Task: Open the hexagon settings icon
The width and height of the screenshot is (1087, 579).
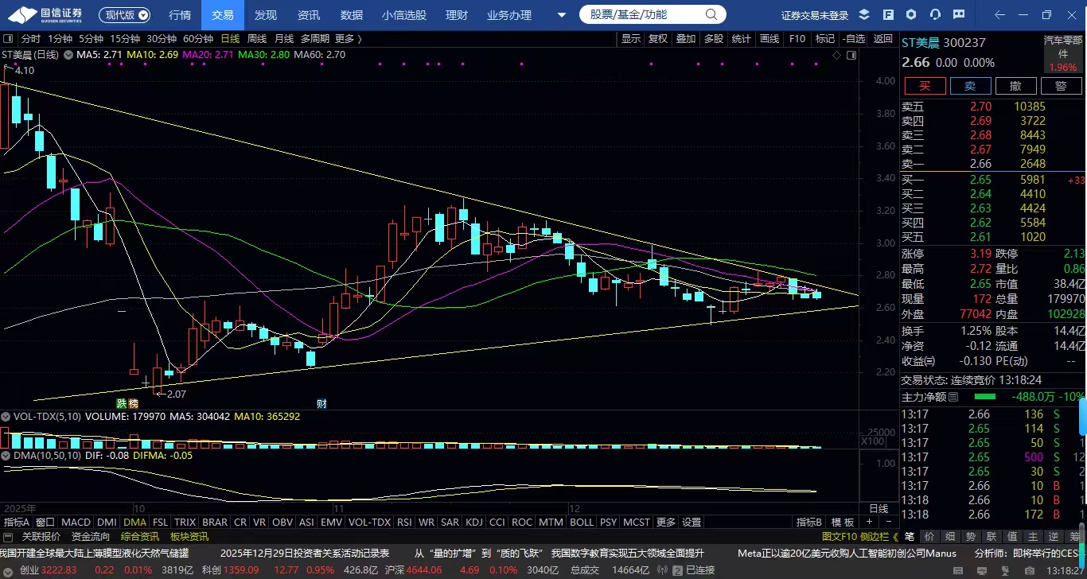Action: [912, 14]
